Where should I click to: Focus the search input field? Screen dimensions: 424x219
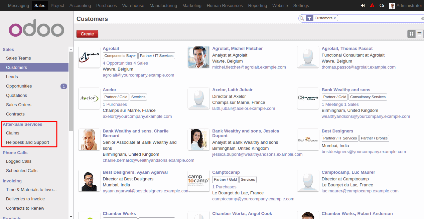380,19
